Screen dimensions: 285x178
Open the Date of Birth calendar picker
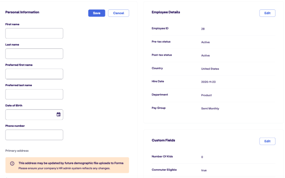[x=59, y=114]
